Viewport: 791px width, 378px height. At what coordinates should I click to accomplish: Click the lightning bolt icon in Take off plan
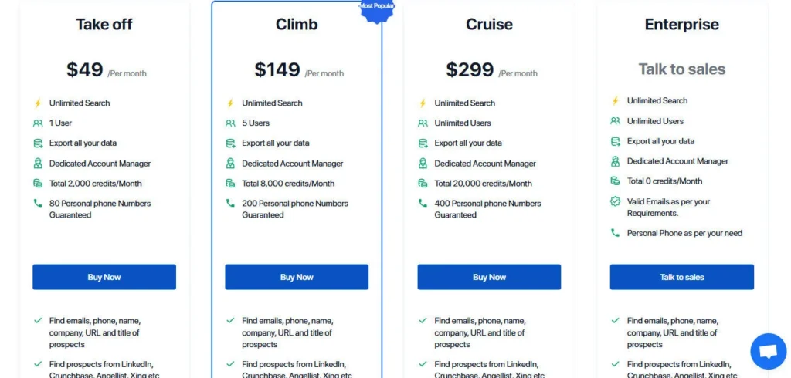(37, 103)
